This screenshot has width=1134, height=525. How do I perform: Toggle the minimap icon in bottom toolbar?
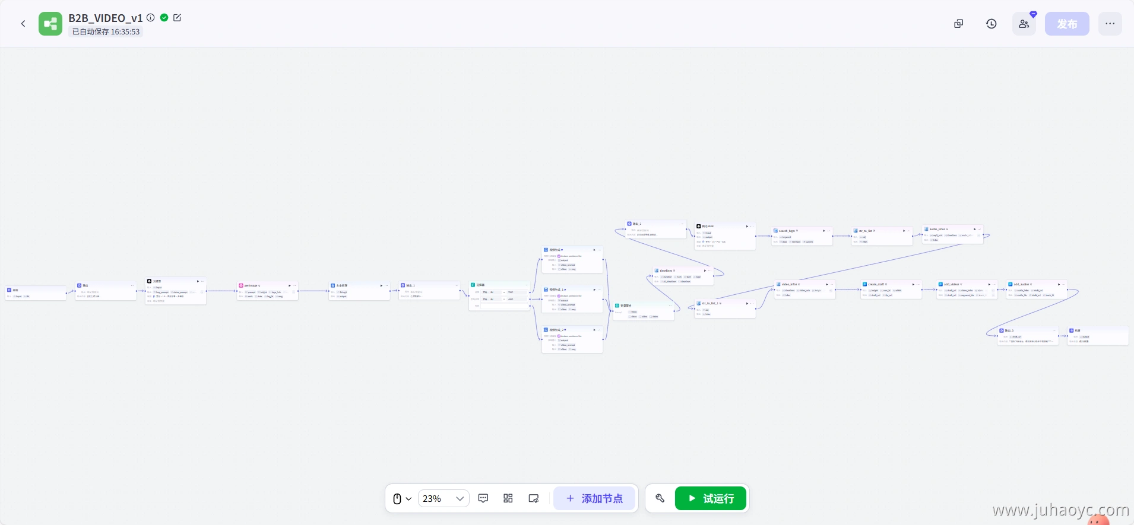[x=533, y=498]
